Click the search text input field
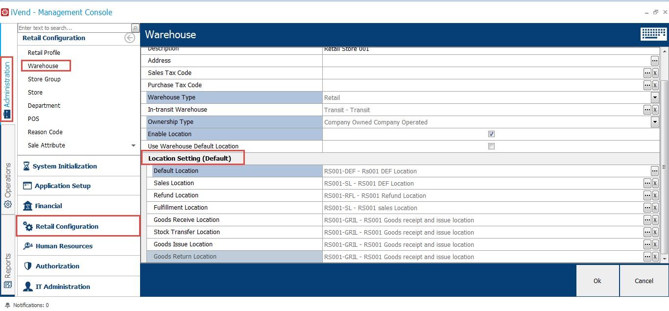 [74, 28]
